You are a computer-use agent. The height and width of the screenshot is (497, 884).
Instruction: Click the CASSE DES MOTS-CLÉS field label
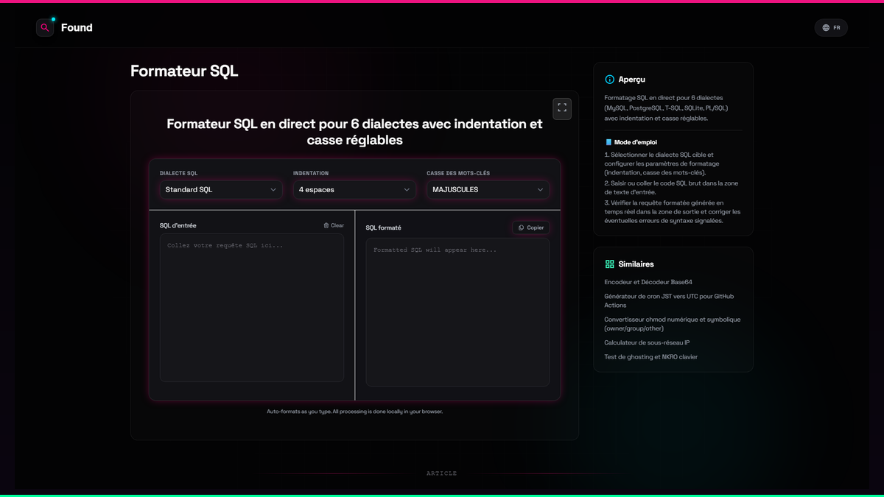(x=458, y=174)
